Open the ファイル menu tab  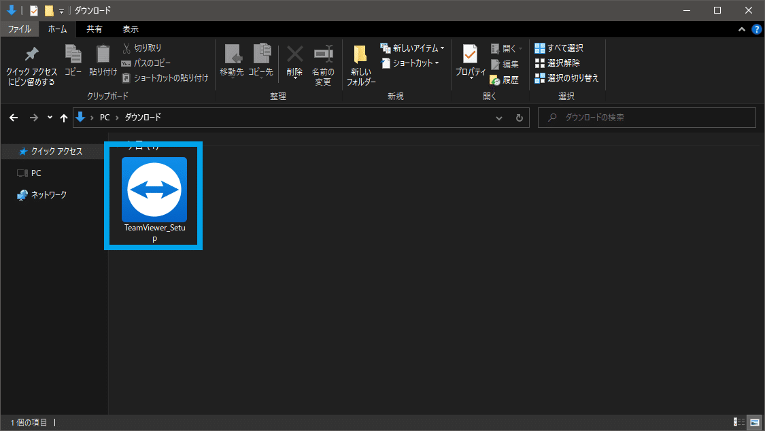point(20,29)
